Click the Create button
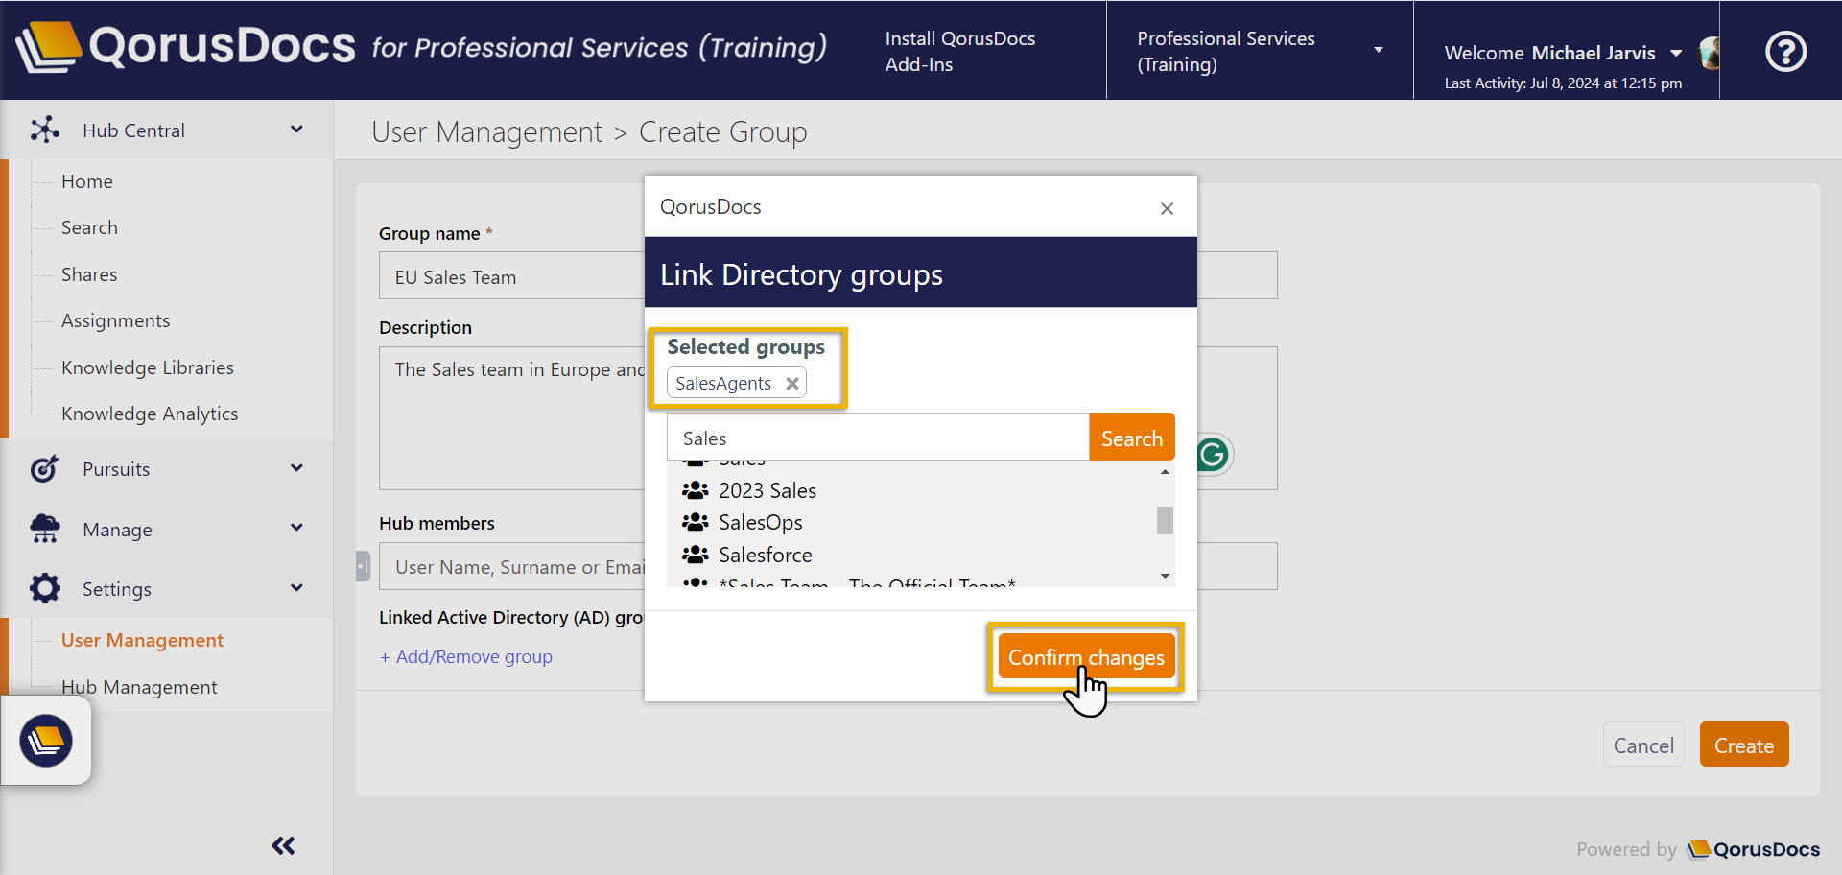1842x875 pixels. tap(1744, 745)
